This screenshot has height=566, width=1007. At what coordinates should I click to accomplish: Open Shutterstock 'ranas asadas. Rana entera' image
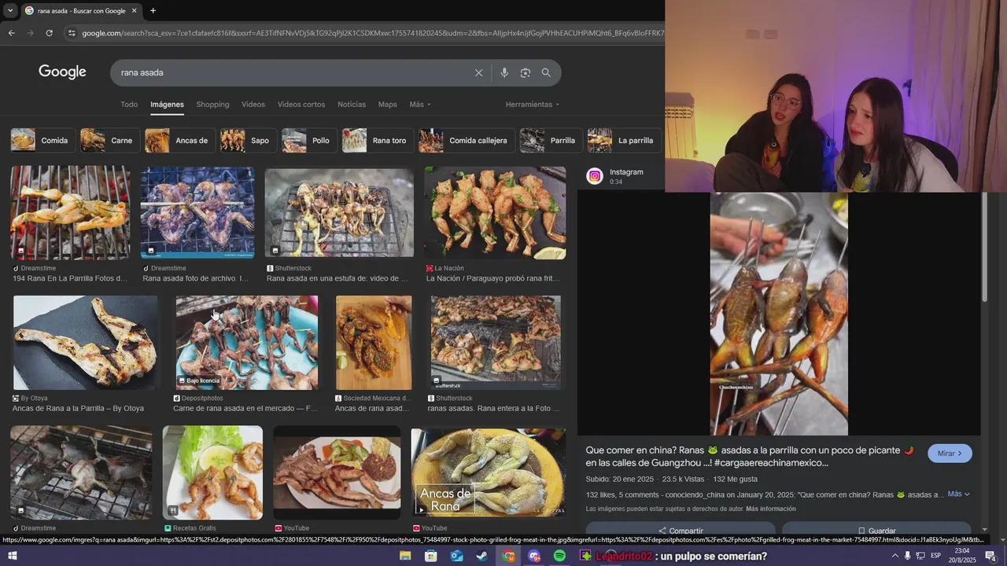coord(496,343)
